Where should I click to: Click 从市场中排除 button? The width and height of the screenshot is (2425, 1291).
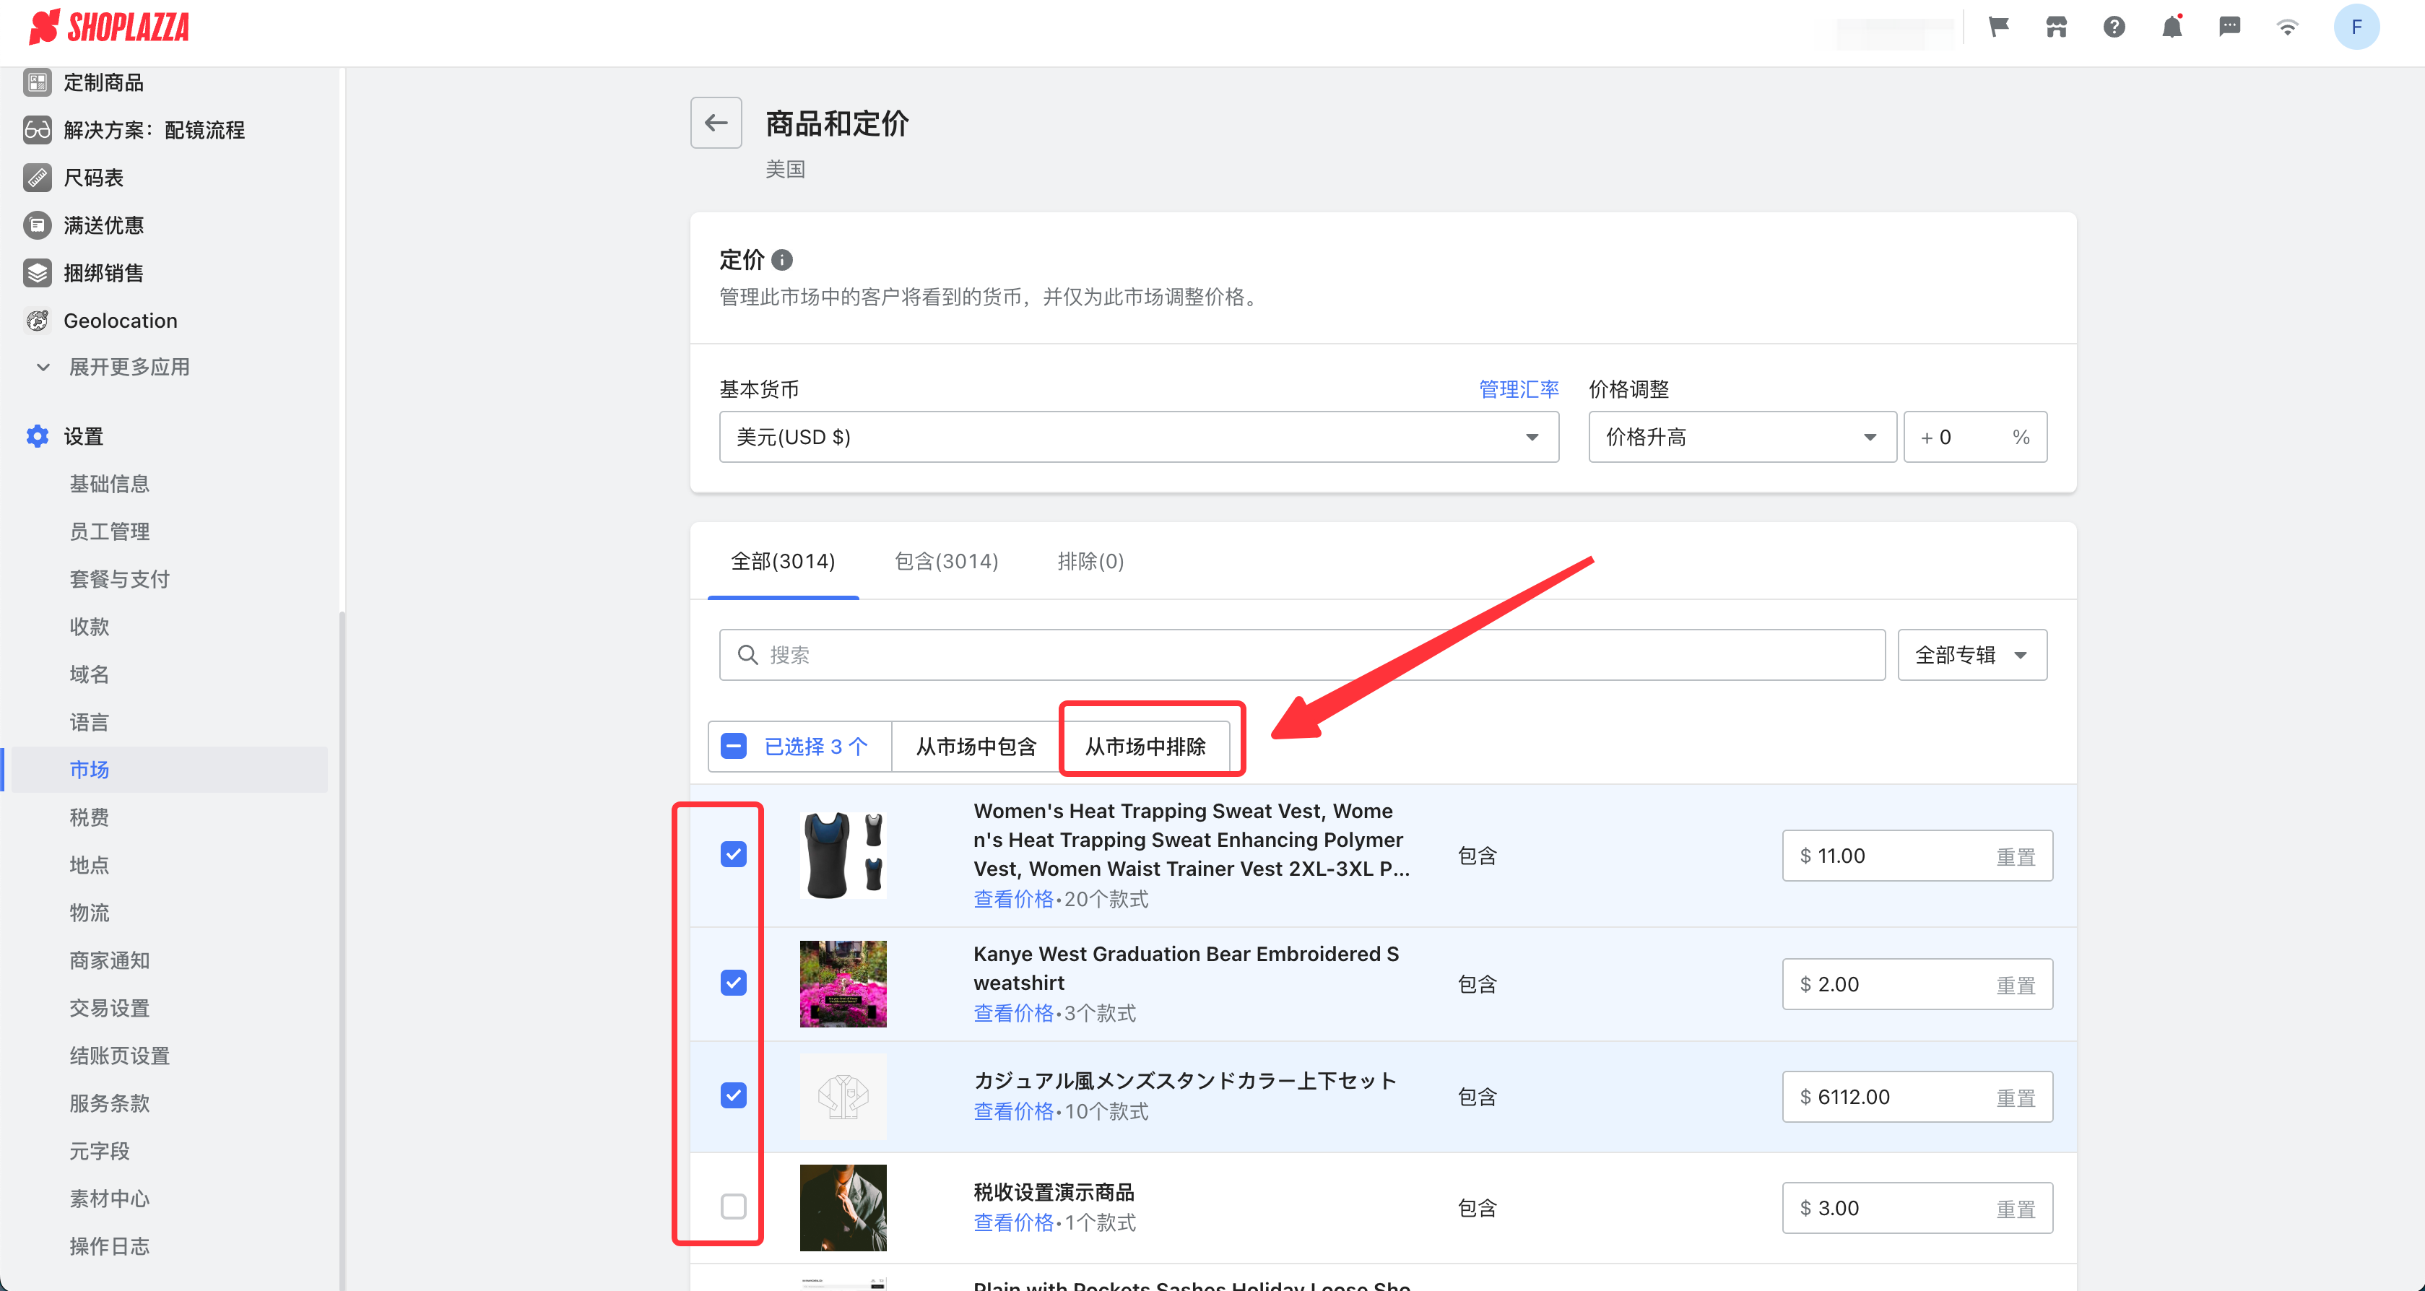pos(1145,746)
